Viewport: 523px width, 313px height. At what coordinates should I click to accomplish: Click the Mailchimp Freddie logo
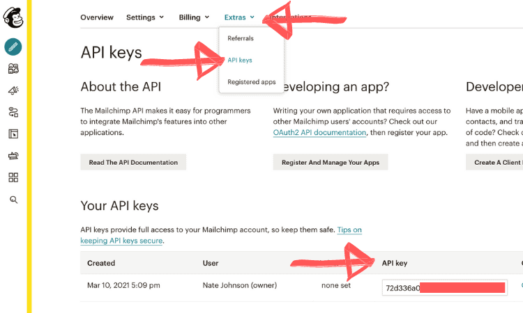pos(13,17)
